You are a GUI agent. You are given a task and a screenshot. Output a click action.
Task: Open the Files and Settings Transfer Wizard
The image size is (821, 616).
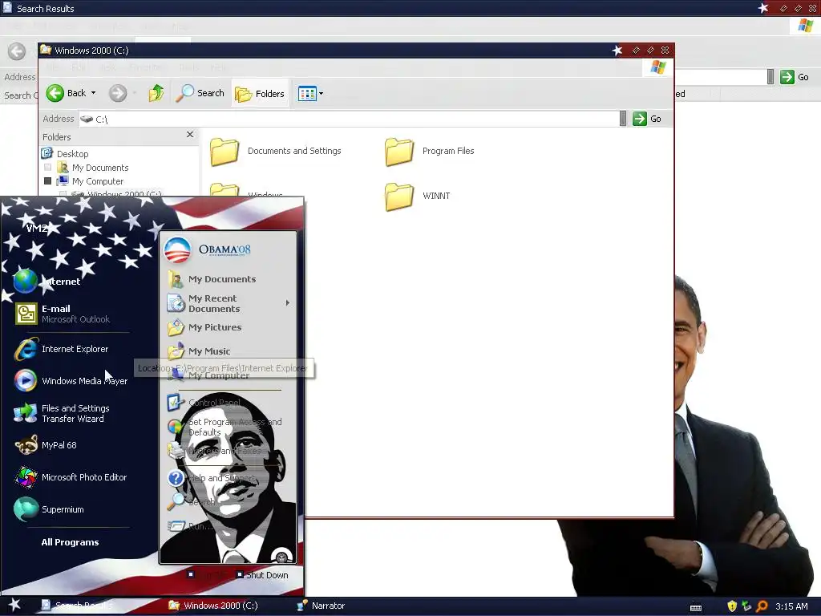tap(62, 413)
